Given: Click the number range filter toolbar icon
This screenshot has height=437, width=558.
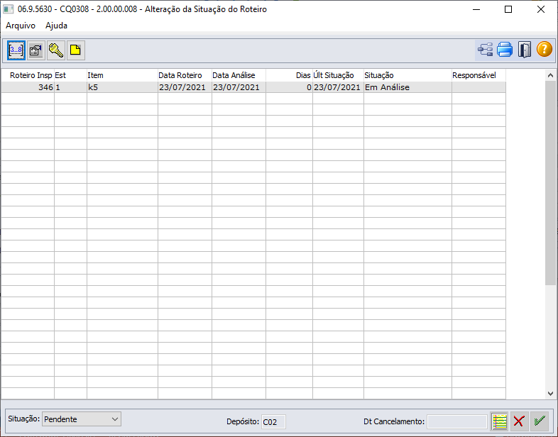Looking at the screenshot, I should click(x=16, y=50).
